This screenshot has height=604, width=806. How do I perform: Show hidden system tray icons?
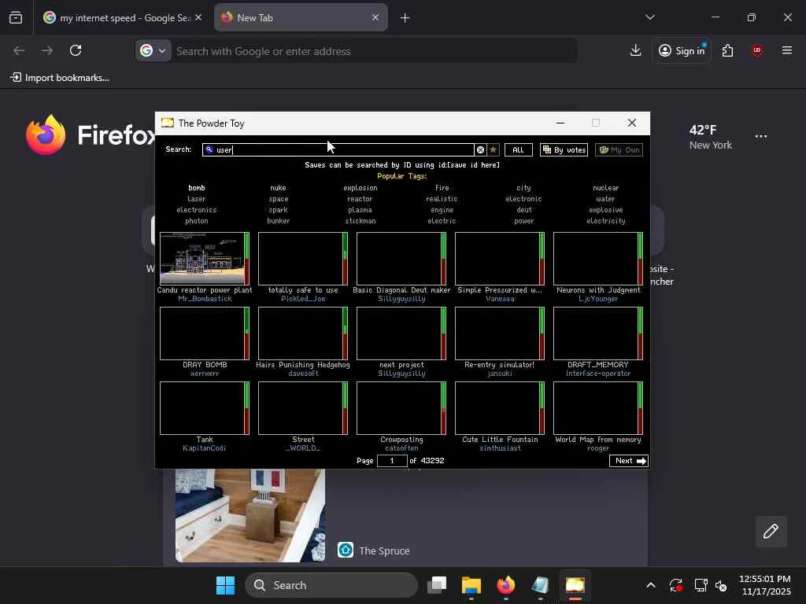[650, 585]
